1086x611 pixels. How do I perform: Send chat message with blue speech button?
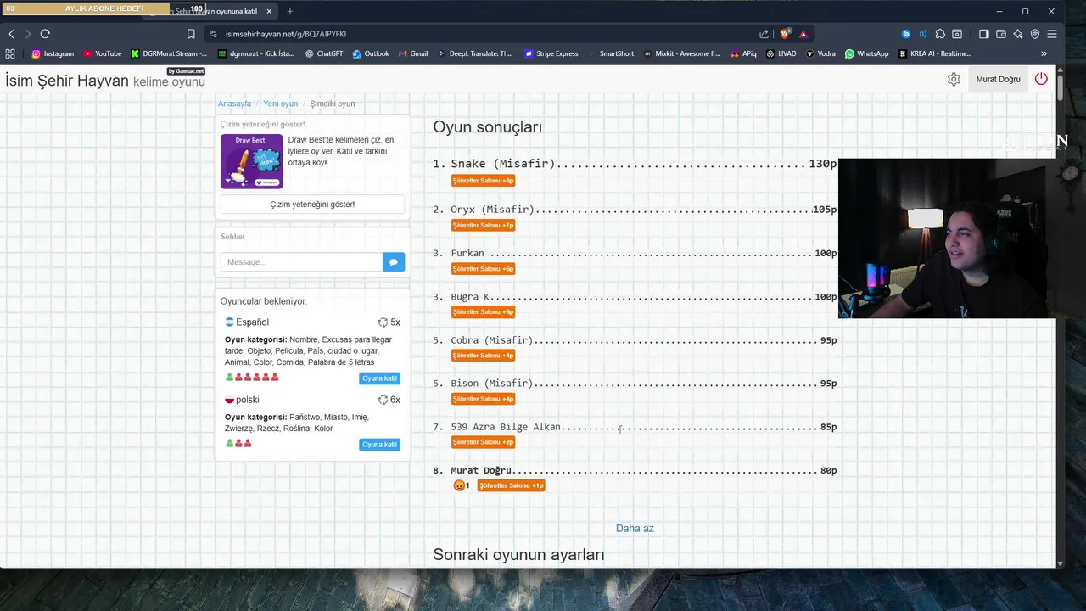pos(394,262)
